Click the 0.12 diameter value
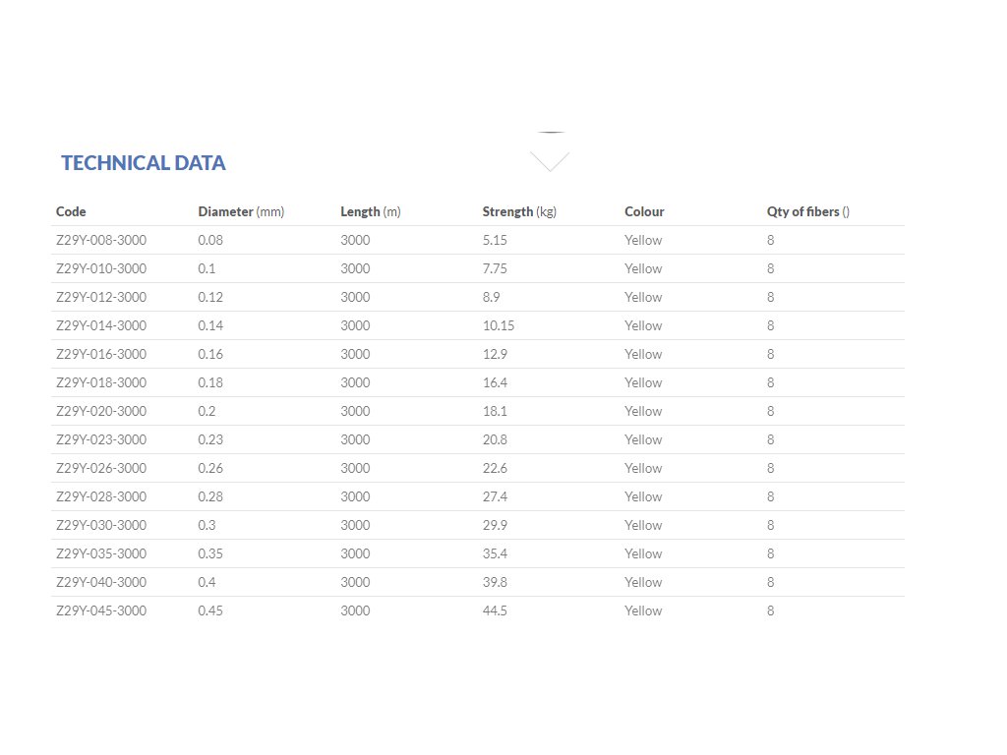Viewport: 1007px width, 755px height. (x=210, y=297)
